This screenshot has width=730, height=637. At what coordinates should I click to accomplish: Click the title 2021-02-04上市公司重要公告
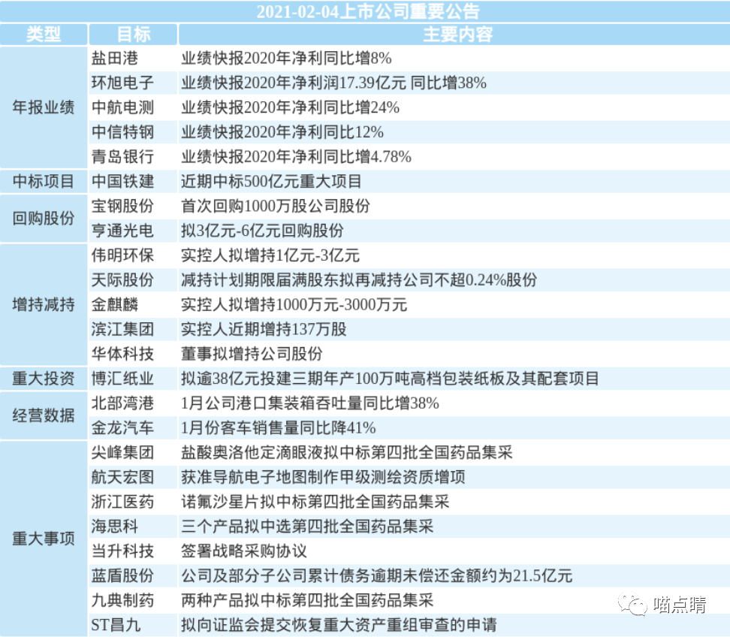(x=368, y=11)
